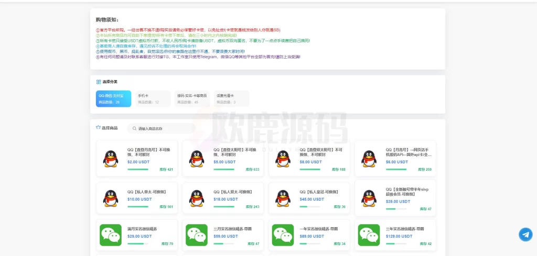The width and height of the screenshot is (537, 256).
Task: Click the crown icon beside 选择商品
Action: click(98, 128)
